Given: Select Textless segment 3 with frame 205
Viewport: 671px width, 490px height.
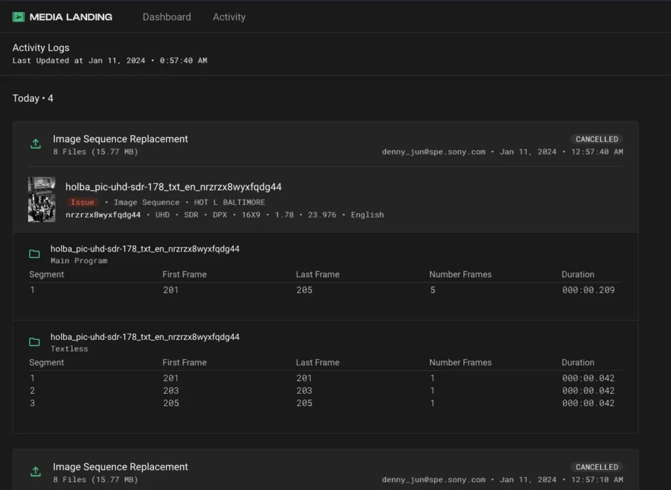Looking at the screenshot, I should [324, 403].
